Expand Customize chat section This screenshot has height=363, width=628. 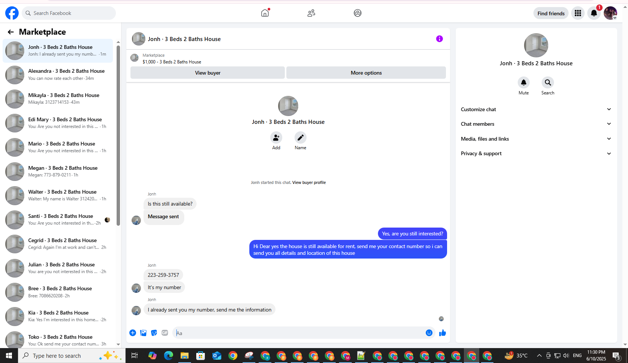[x=536, y=109]
